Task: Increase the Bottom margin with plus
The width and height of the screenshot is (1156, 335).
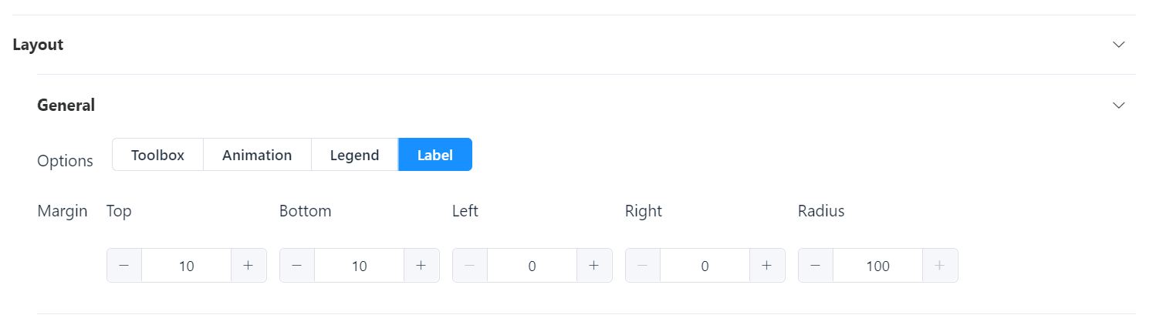Action: [421, 266]
